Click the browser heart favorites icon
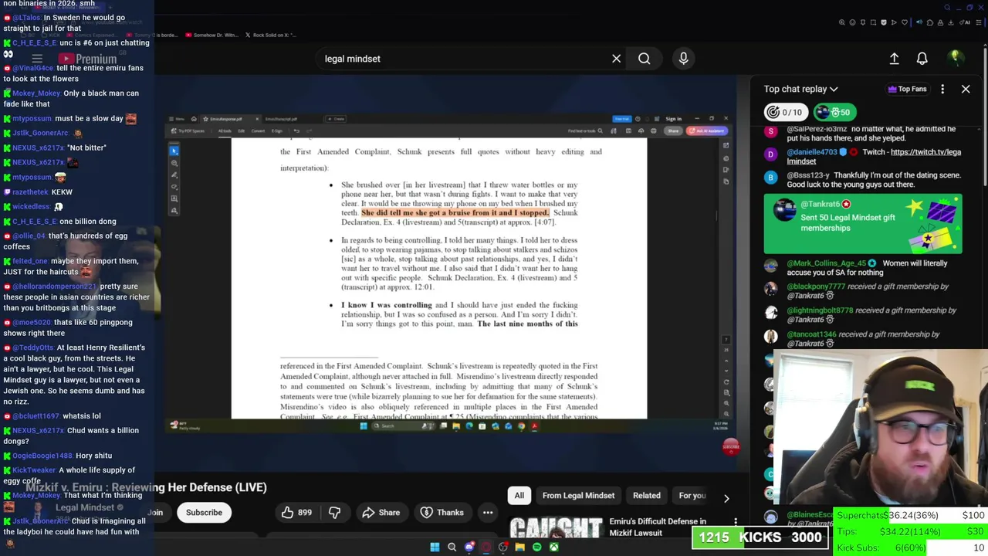 point(905,22)
